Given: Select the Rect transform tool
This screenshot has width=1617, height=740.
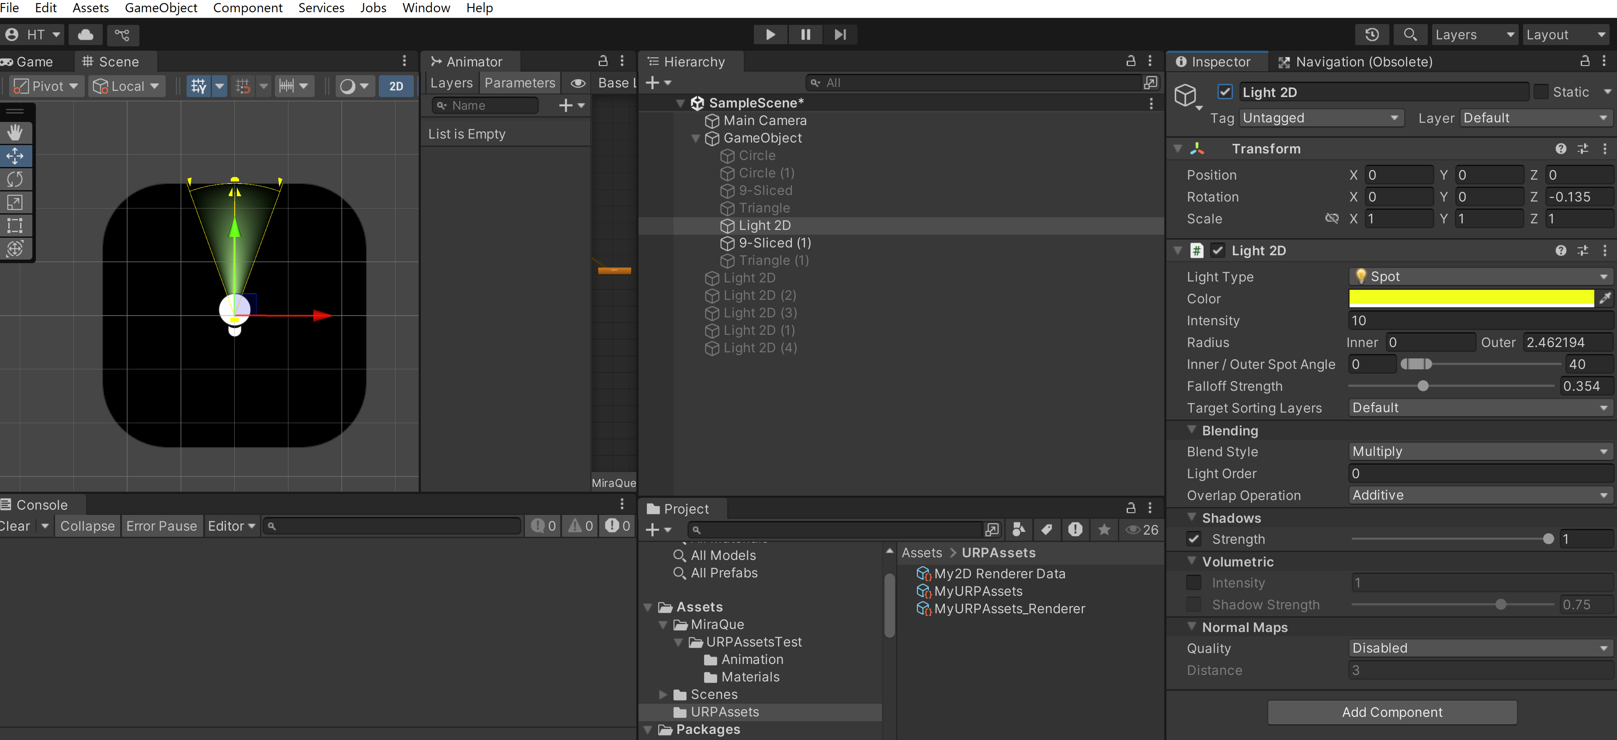Looking at the screenshot, I should pos(15,226).
